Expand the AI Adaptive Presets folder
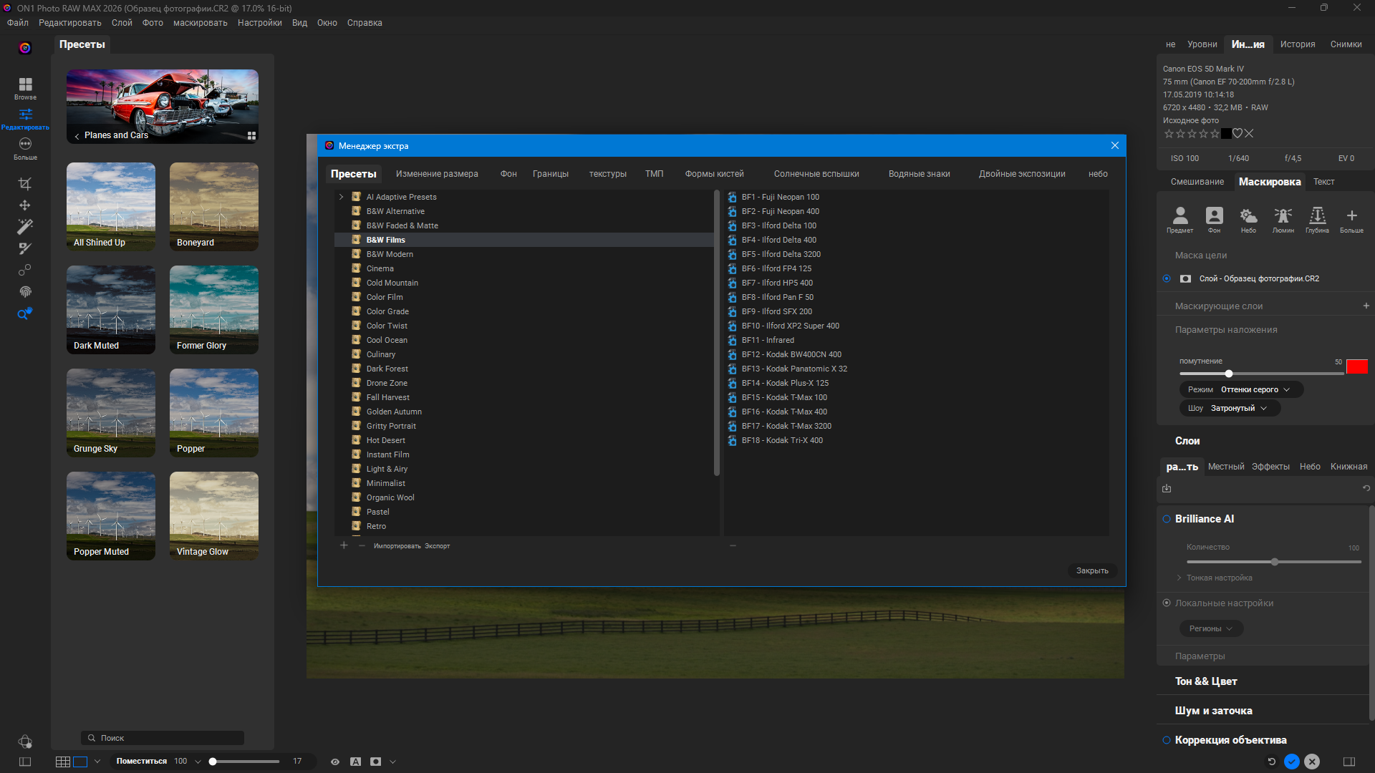 (342, 197)
